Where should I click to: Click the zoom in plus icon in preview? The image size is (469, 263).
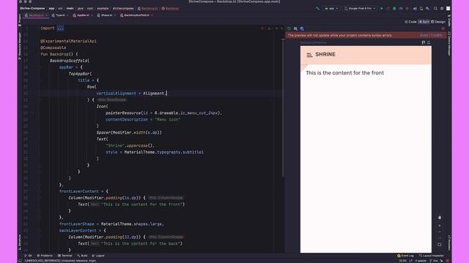(440, 226)
